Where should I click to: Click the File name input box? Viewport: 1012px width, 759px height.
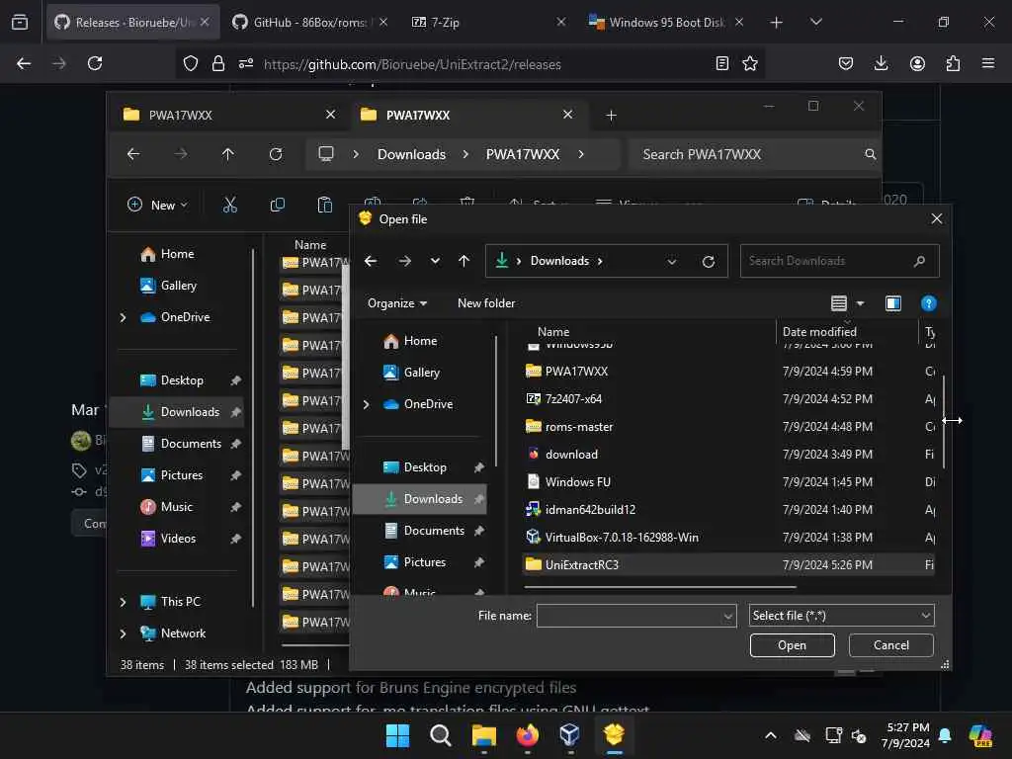point(630,616)
